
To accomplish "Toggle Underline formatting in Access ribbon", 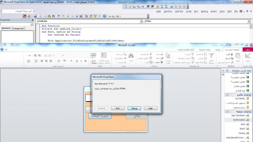I will pyautogui.click(x=77, y=61).
